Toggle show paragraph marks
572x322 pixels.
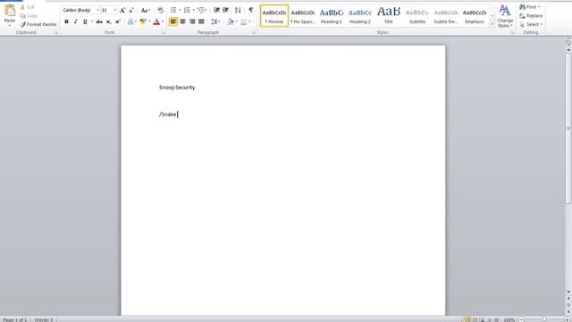pyautogui.click(x=250, y=10)
